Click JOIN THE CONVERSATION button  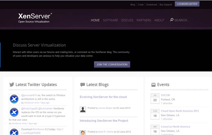pos(112,65)
